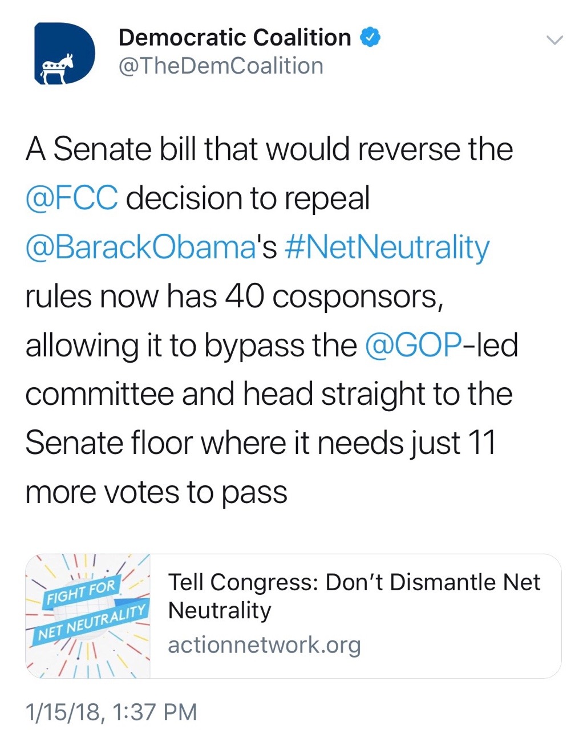Open the @FCC mention
The image size is (587, 730).
tap(72, 198)
